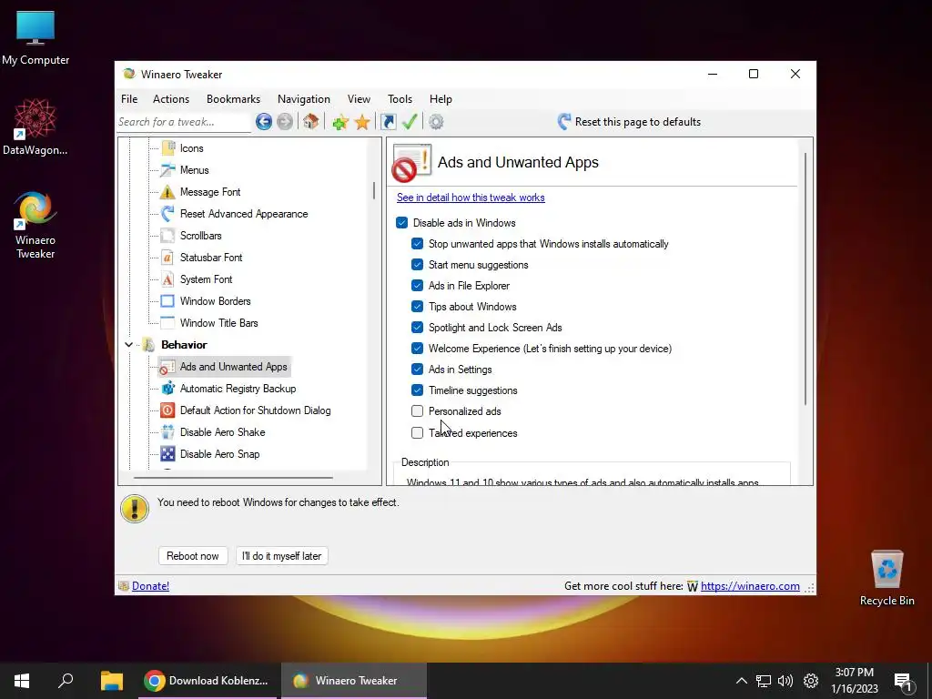Collapse the Behavior tree category
The height and width of the screenshot is (699, 932).
pyautogui.click(x=128, y=345)
